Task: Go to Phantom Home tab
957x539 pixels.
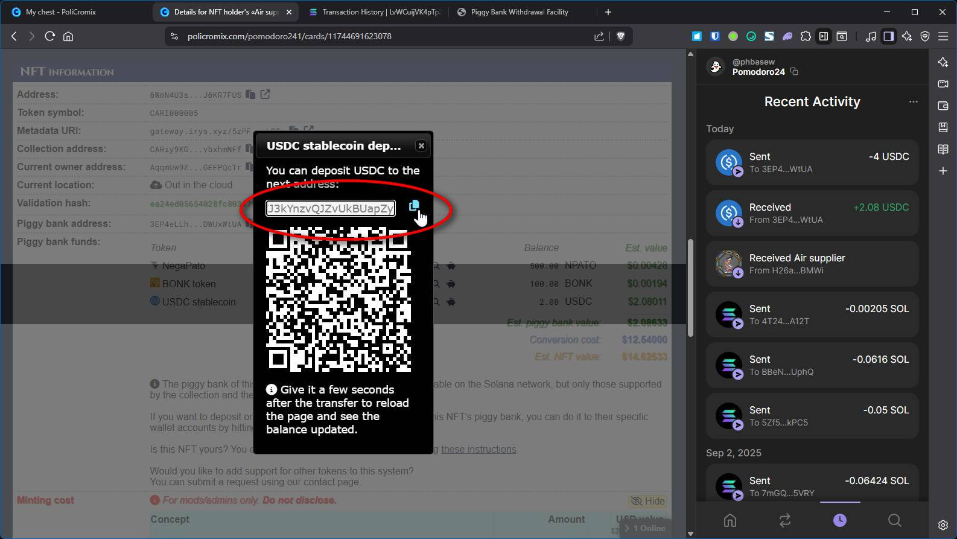Action: 730,520
